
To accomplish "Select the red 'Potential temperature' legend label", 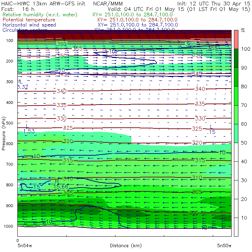I will point(29,20).
